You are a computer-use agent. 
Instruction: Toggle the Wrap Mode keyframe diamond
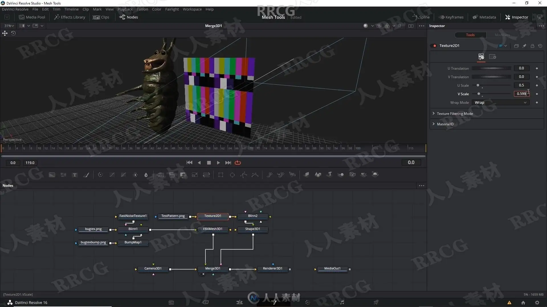(x=537, y=102)
